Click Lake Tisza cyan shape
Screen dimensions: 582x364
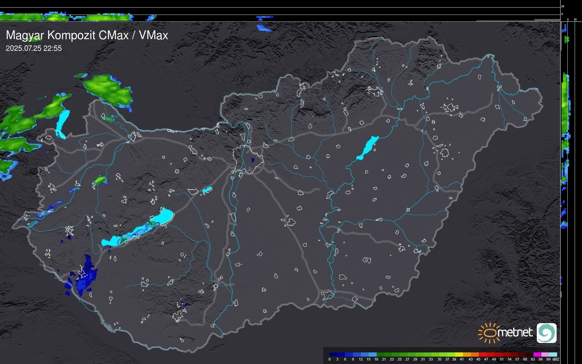pos(368,148)
